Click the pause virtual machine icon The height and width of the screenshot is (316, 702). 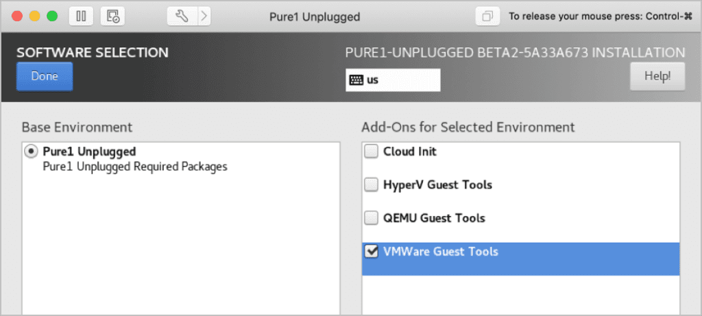81,16
